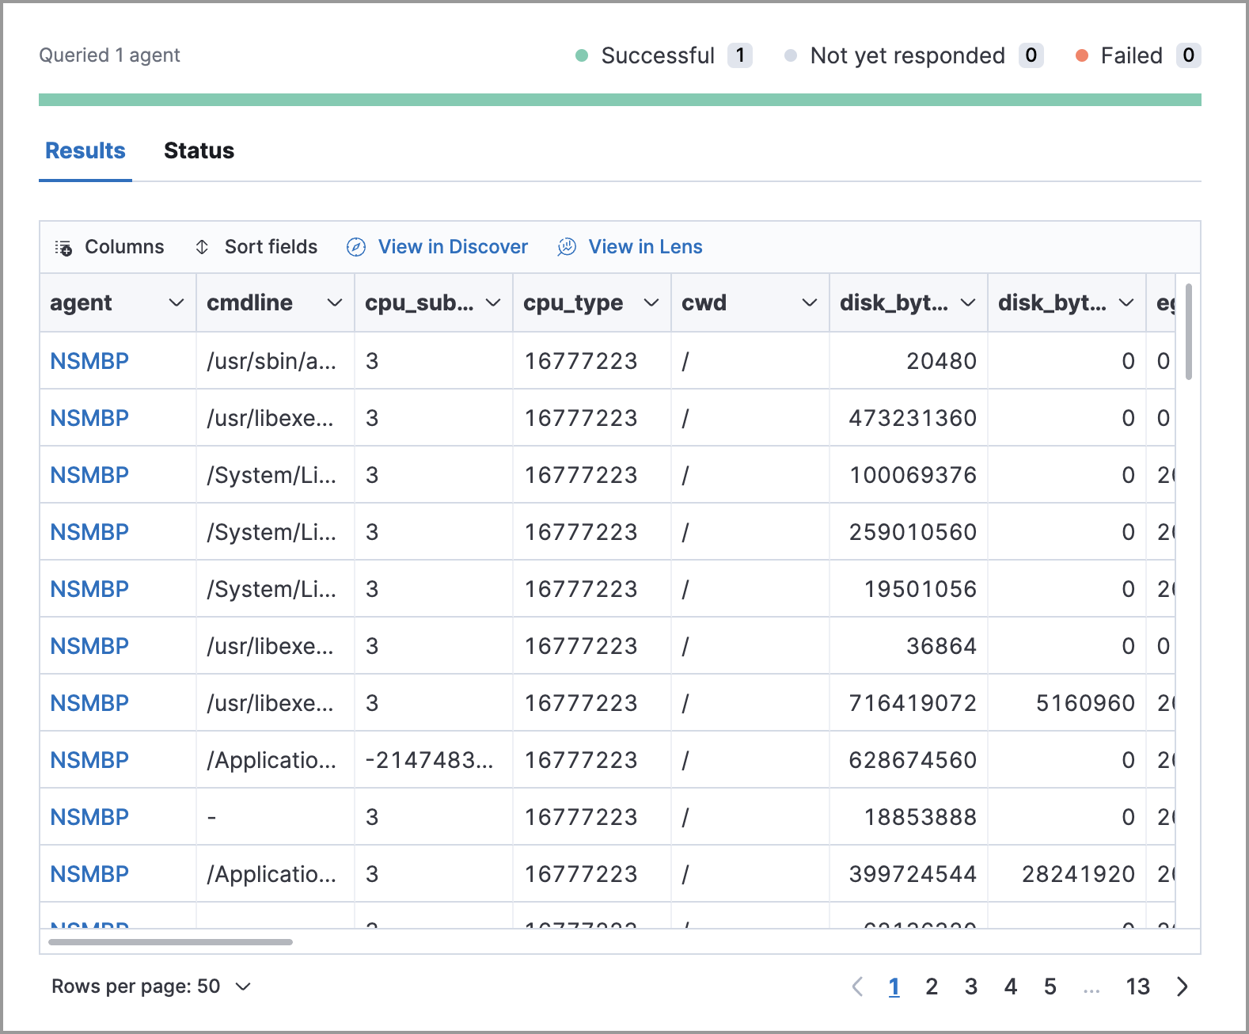Click the first NSMBP agent link
The height and width of the screenshot is (1034, 1249).
89,361
